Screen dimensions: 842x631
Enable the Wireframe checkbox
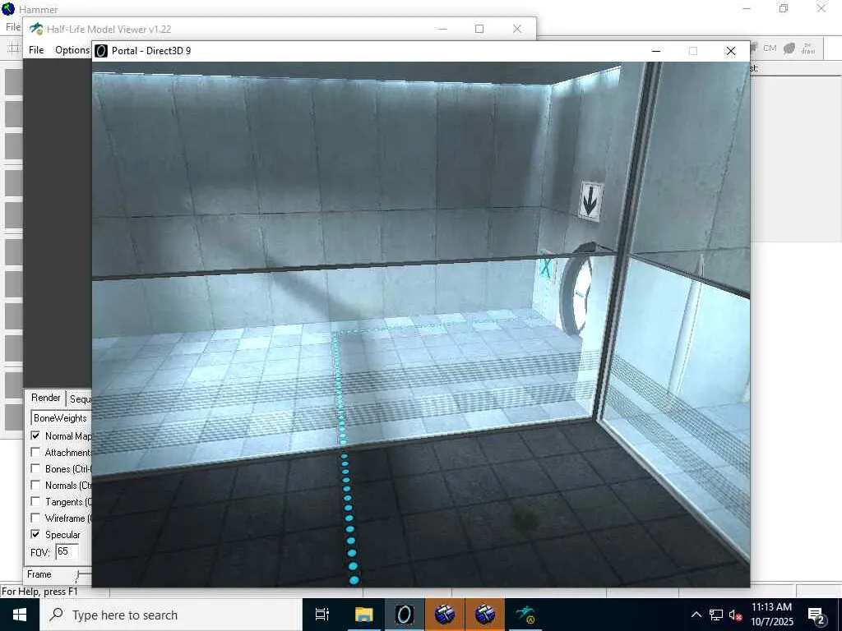tap(35, 518)
